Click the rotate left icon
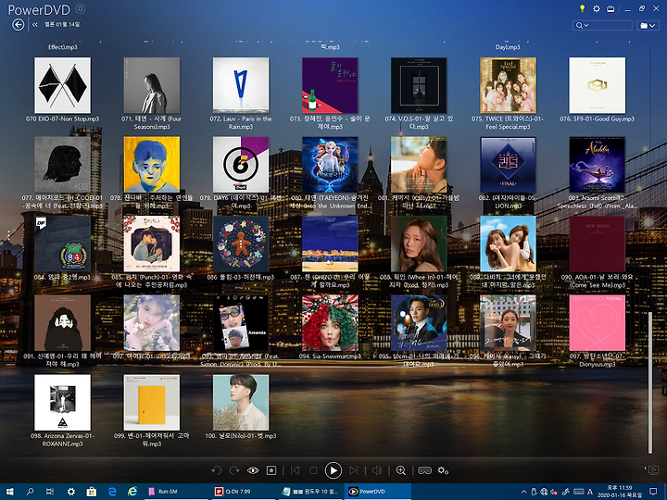667x500 pixels. [x=216, y=470]
